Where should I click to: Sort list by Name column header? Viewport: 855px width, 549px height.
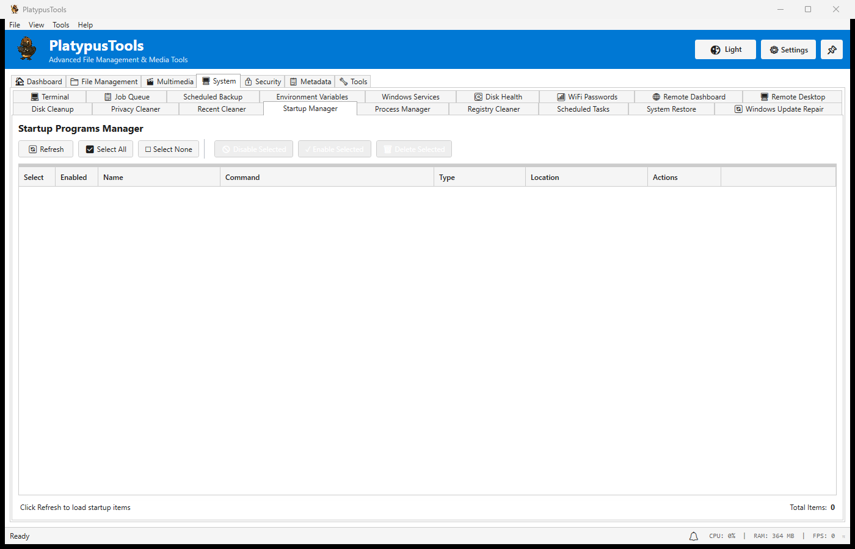tap(113, 178)
